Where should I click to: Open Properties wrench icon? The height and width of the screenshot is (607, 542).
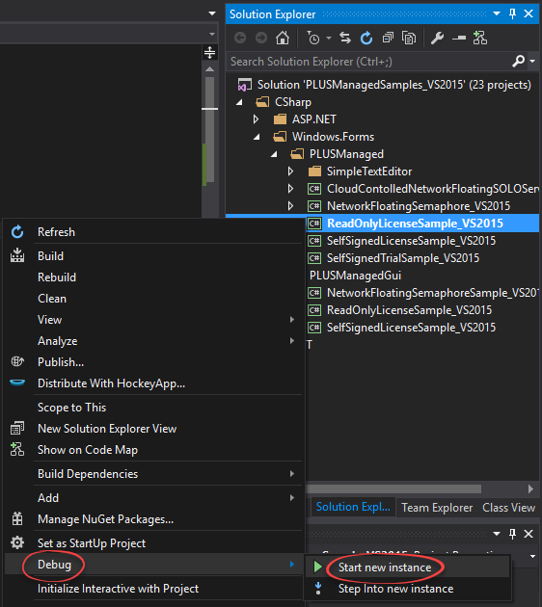pos(438,38)
